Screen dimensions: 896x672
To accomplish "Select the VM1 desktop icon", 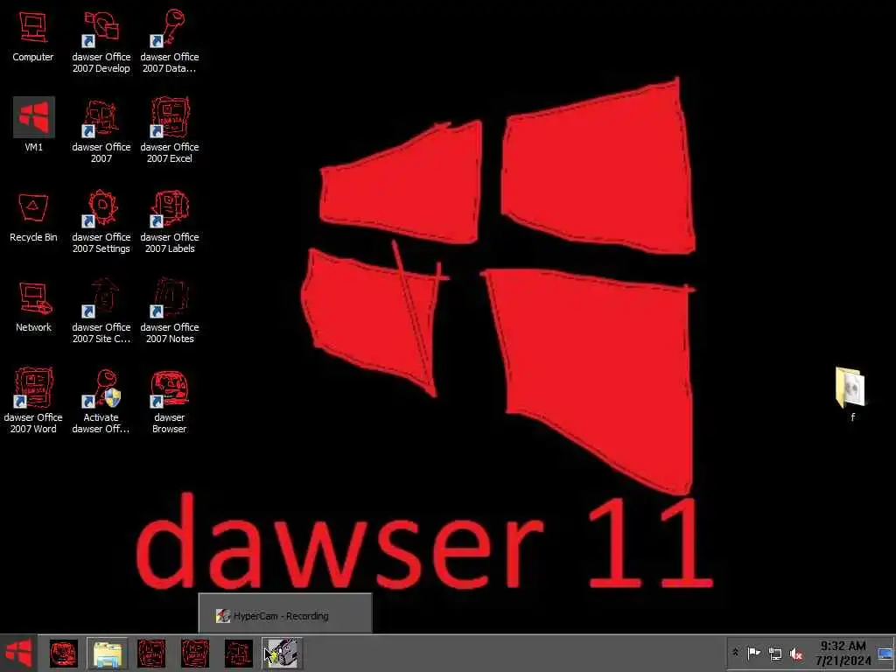I will tap(34, 124).
